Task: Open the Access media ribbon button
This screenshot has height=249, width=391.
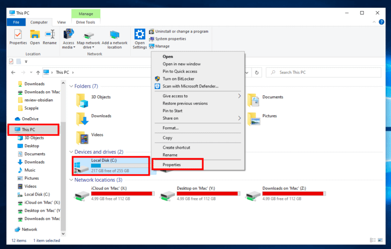Action: click(x=68, y=35)
